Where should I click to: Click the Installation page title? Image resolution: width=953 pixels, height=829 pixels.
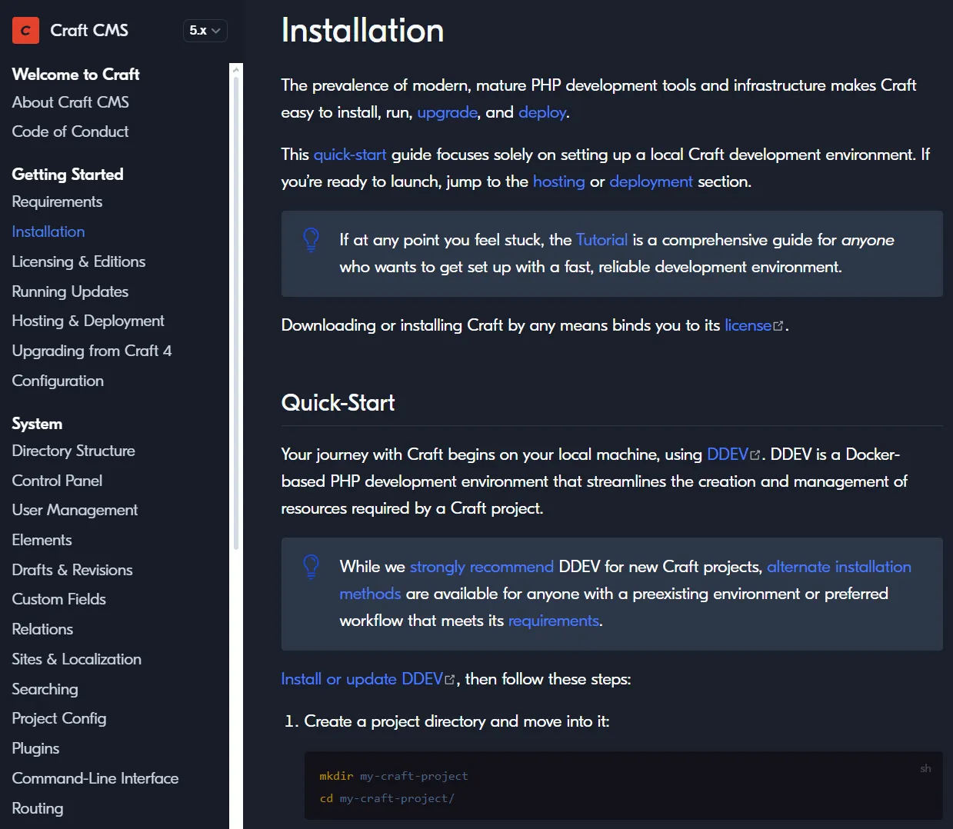point(362,31)
